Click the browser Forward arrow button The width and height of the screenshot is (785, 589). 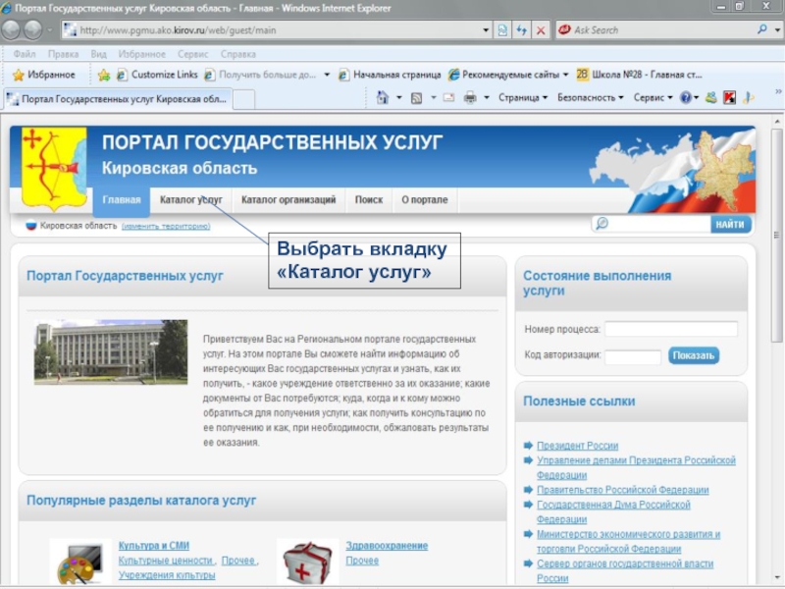pyautogui.click(x=33, y=30)
